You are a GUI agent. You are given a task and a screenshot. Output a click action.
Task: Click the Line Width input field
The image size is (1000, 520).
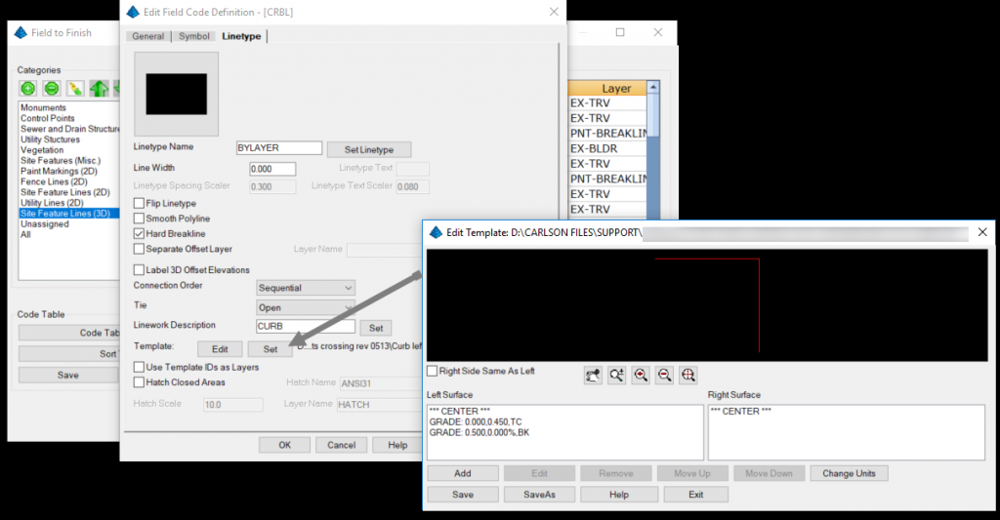point(272,169)
